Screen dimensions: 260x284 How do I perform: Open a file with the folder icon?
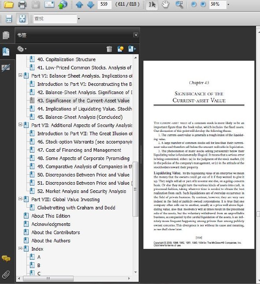(9, 4)
